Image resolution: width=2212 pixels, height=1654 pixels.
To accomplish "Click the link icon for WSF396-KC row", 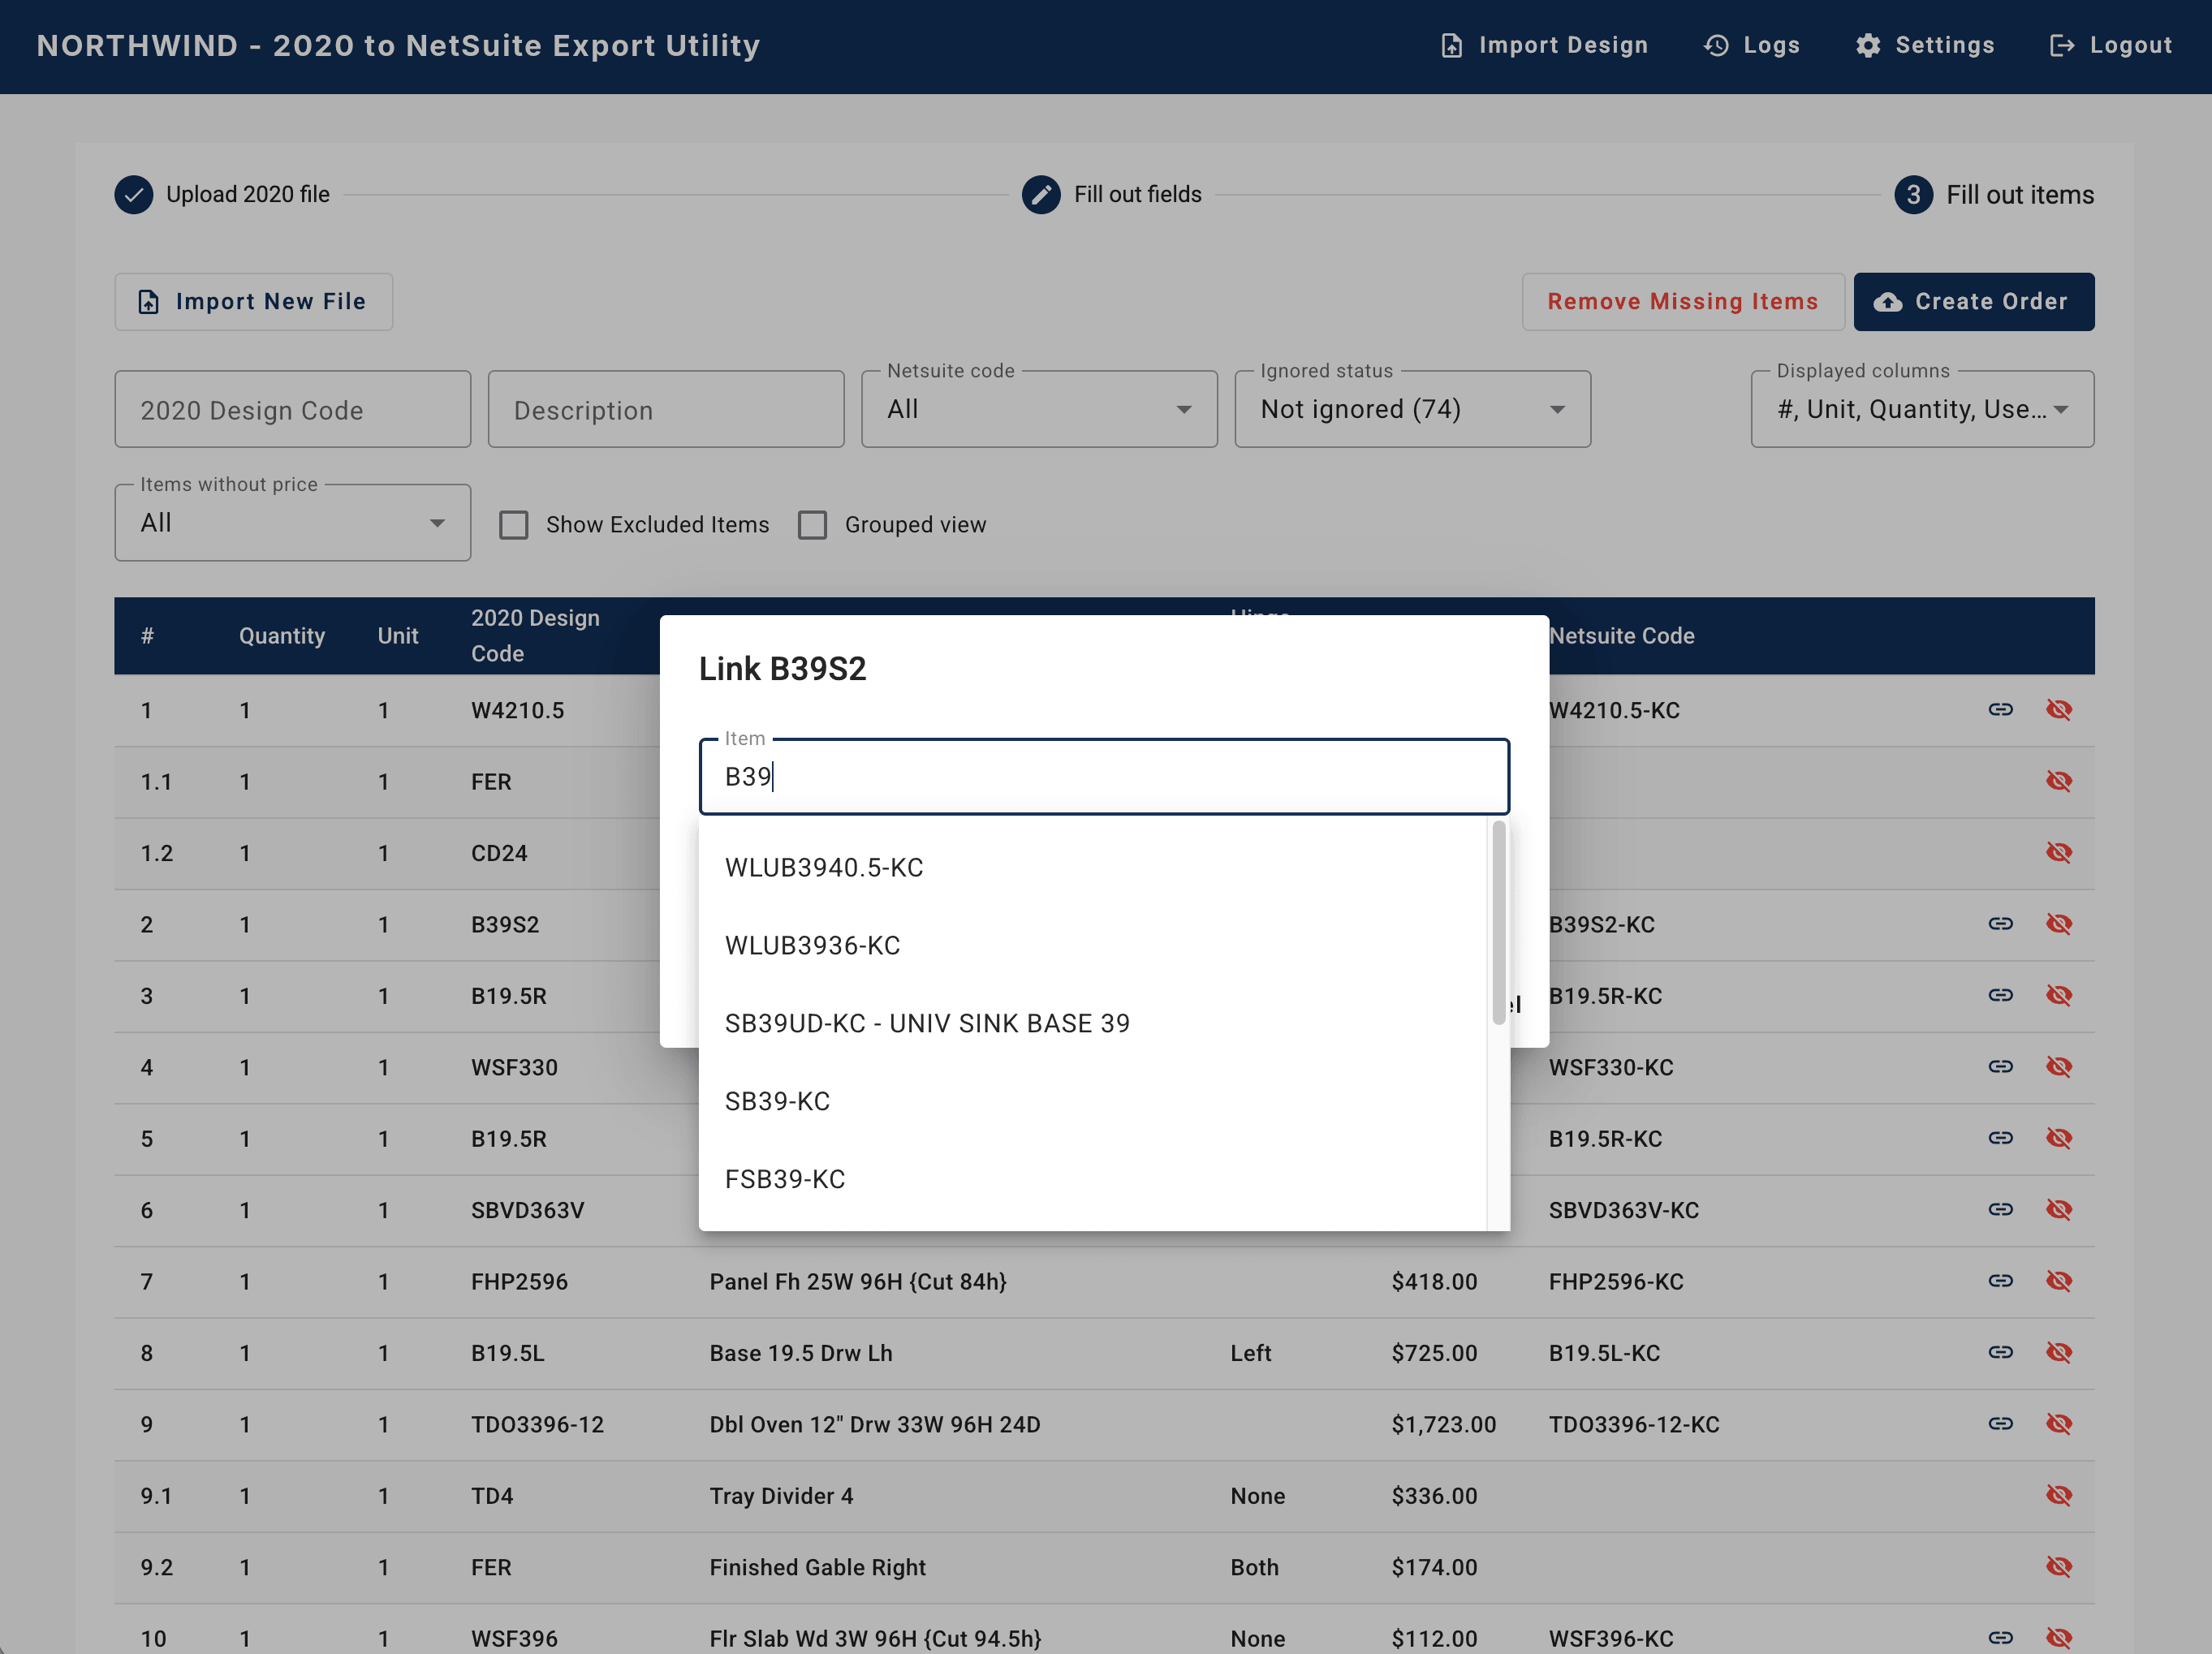I will click(x=2000, y=1637).
